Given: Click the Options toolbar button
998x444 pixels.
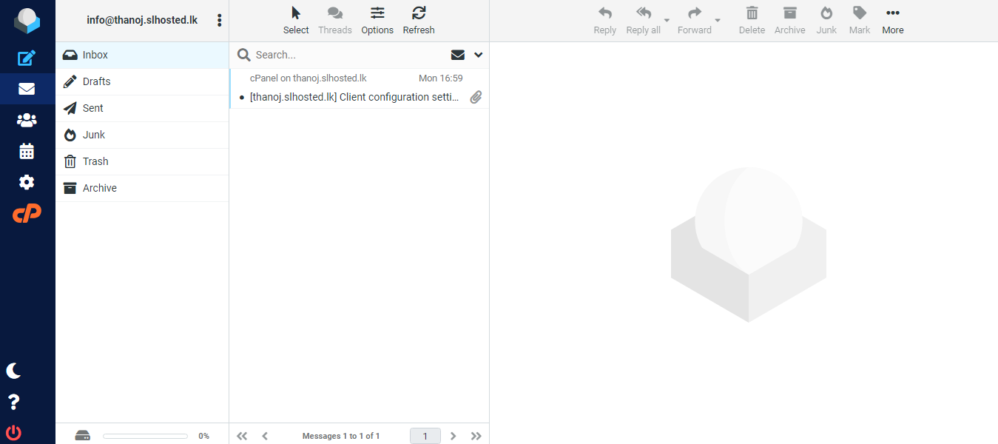Looking at the screenshot, I should click(x=377, y=20).
